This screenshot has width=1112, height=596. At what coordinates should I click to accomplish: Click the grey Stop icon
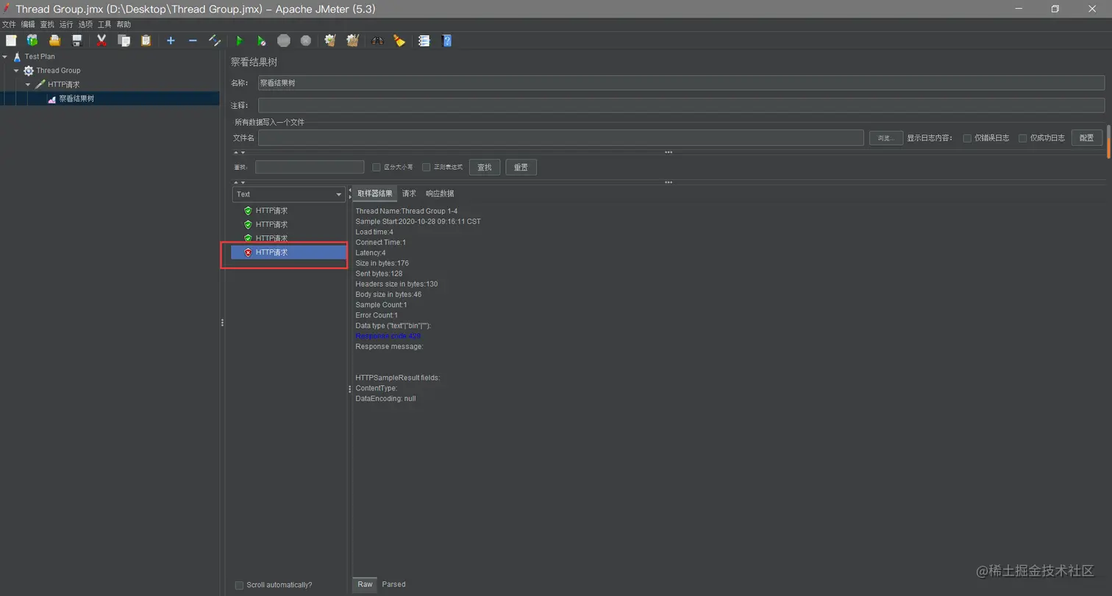pos(284,40)
